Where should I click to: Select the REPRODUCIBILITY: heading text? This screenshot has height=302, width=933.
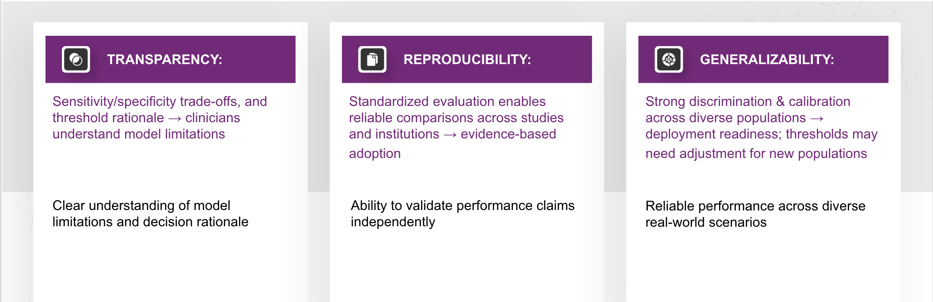[x=467, y=59]
